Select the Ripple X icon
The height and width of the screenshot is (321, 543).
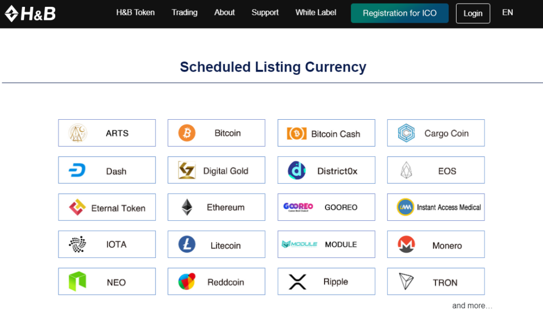tap(297, 282)
